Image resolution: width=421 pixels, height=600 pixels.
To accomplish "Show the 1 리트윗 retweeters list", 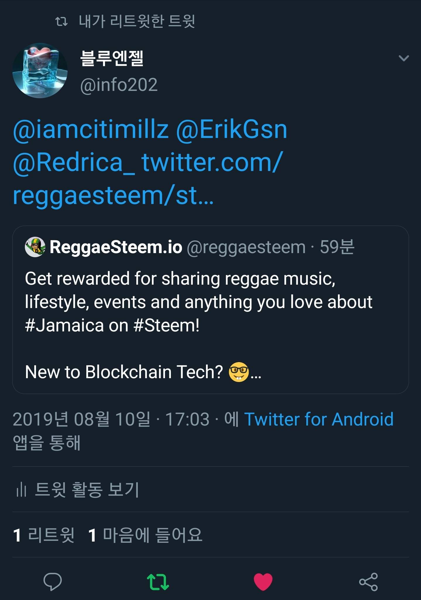I will [44, 535].
